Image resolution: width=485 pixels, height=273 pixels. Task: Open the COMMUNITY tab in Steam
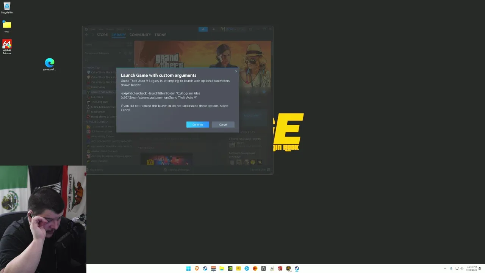pos(140,35)
